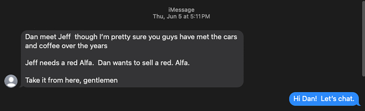Click the conversation's vertical scrollbar
The width and height of the screenshot is (365, 111).
coord(363,38)
